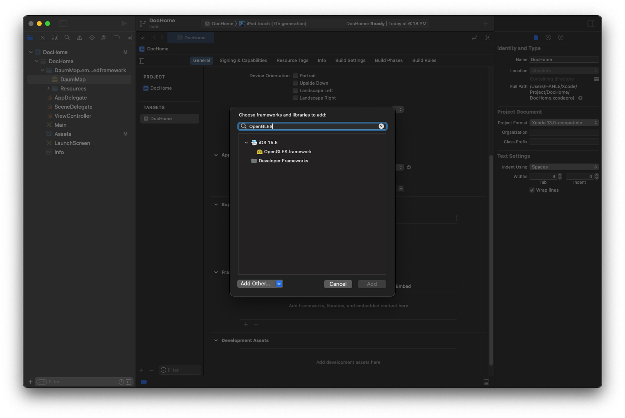625x418 pixels.
Task: Switch to the Build Settings tab
Action: coord(351,60)
